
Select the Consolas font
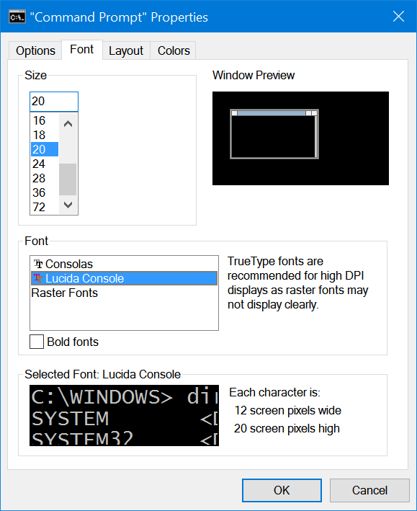tap(124, 264)
